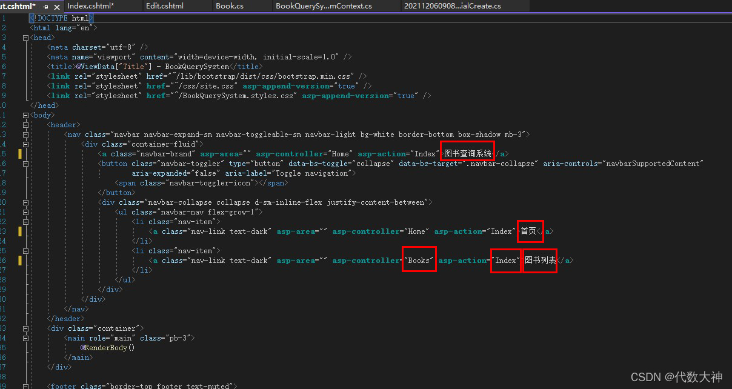This screenshot has height=389, width=732.
Task: Click the closing </ul> tag
Action: (x=125, y=280)
